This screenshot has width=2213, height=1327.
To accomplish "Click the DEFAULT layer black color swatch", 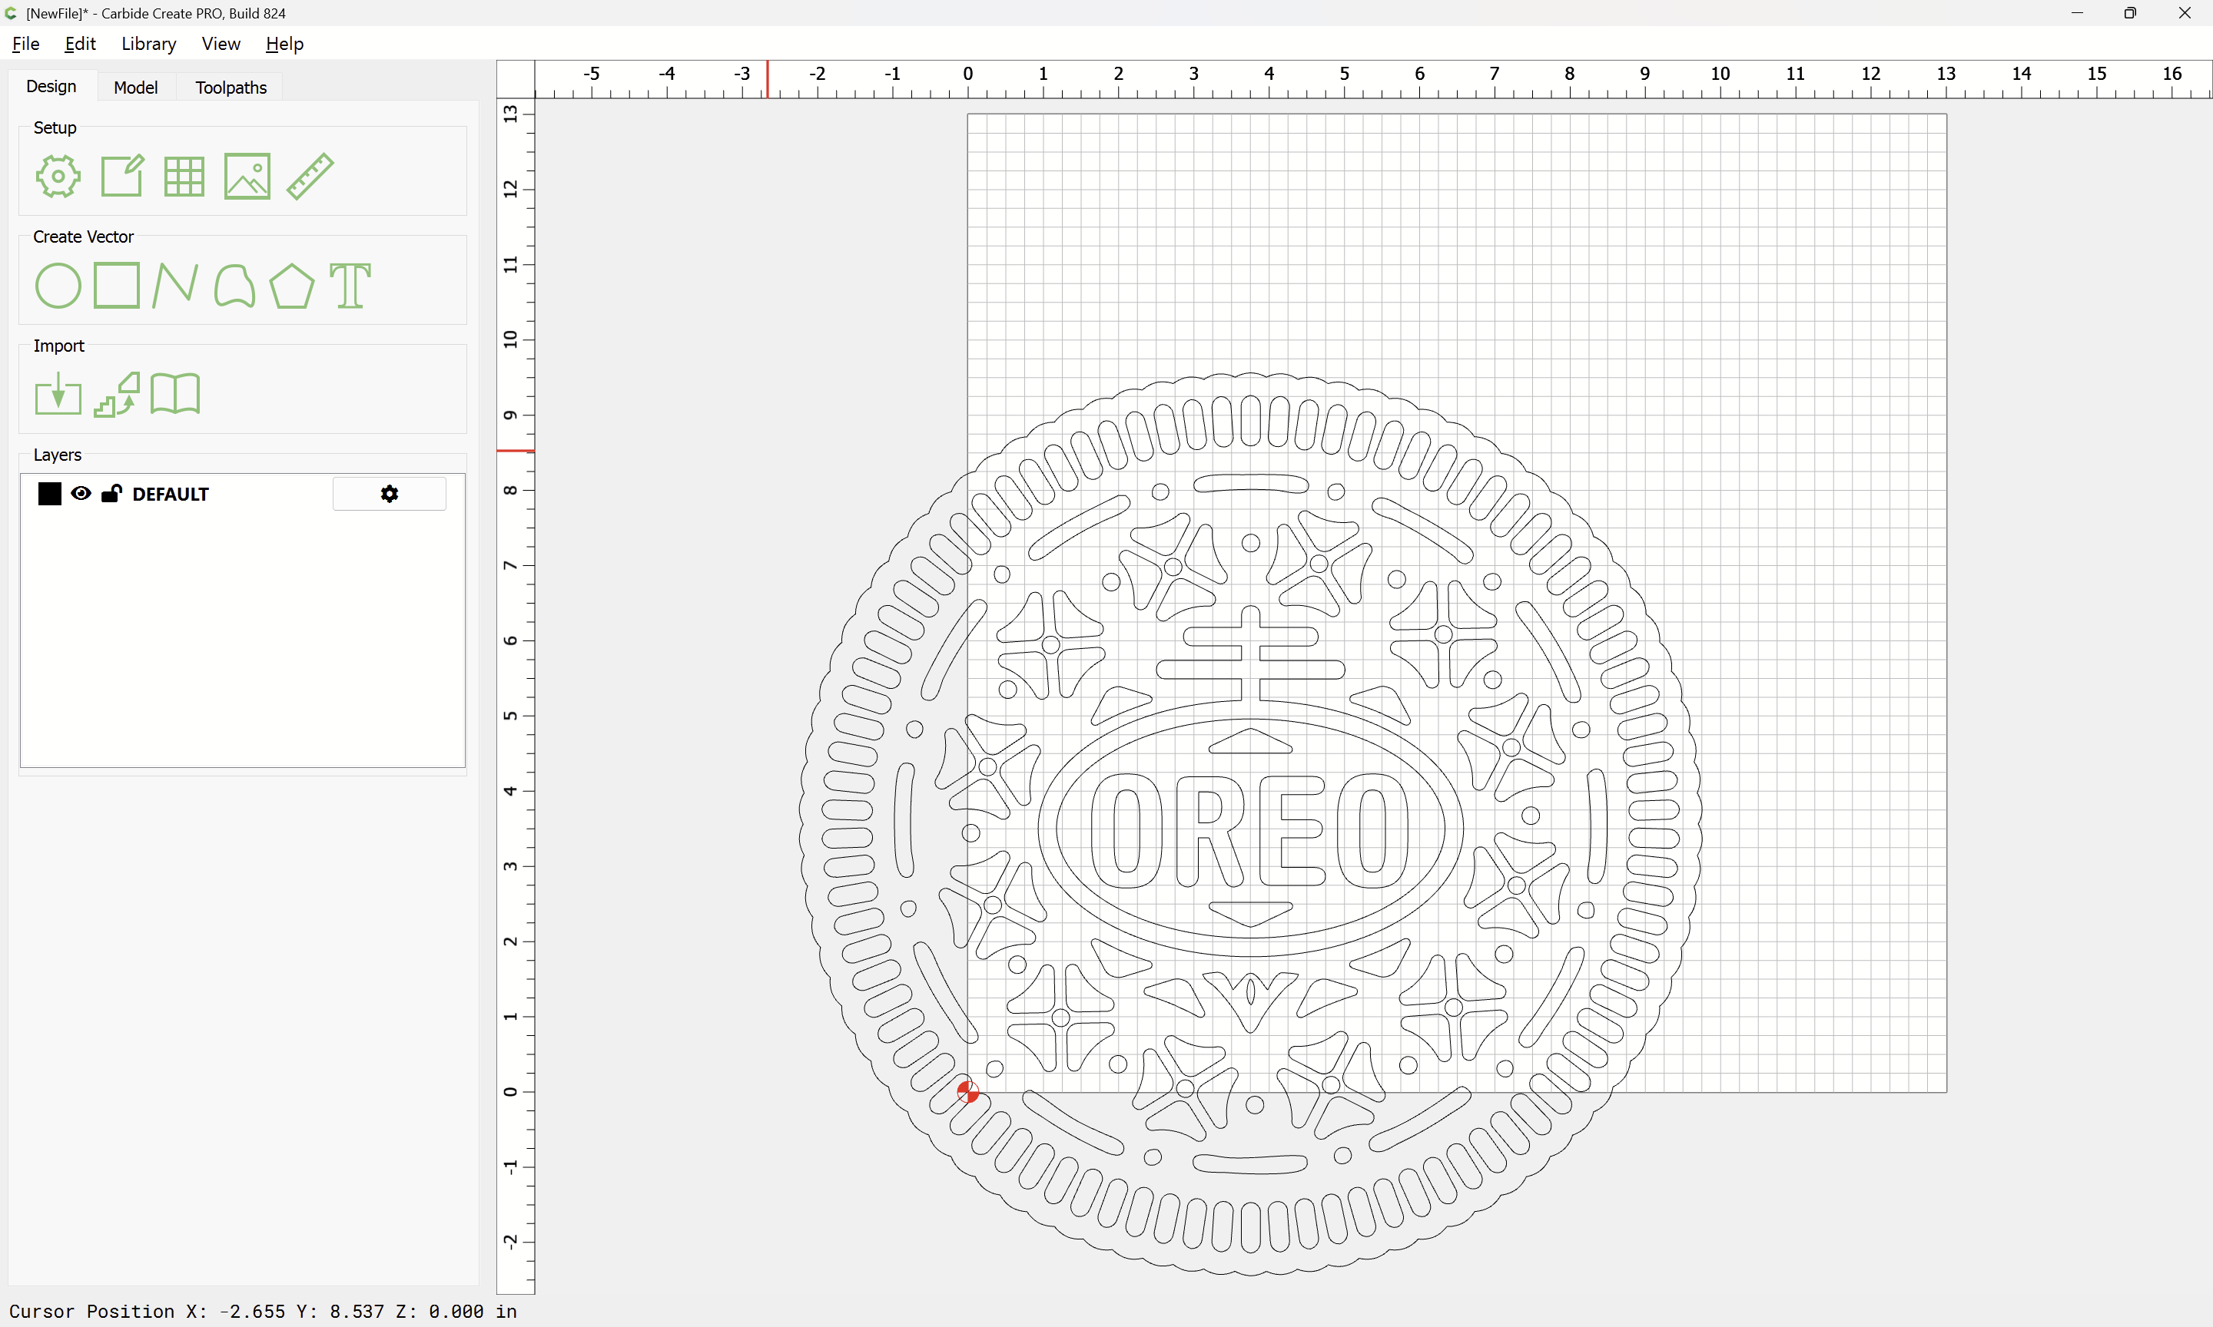I will coord(50,494).
